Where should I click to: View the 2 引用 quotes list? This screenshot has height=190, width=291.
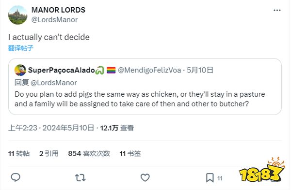pos(49,153)
